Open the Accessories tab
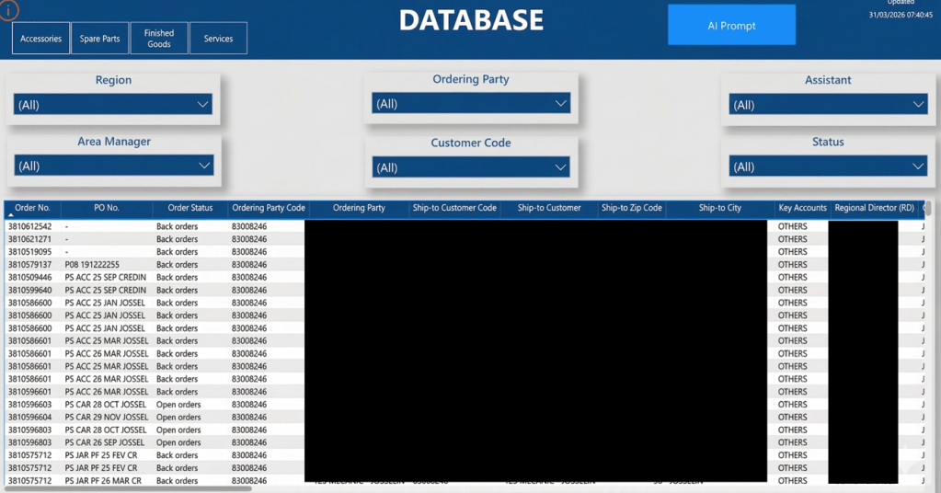 (40, 39)
